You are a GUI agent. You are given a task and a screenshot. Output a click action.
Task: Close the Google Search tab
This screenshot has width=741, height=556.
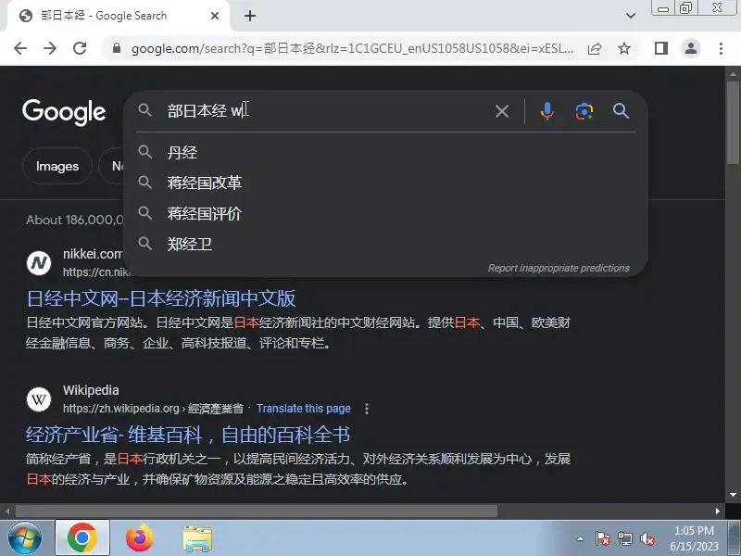(x=215, y=16)
